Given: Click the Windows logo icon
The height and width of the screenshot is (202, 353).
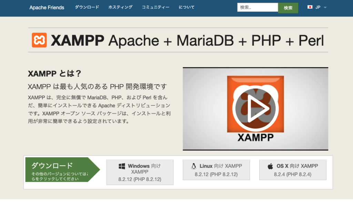Looking at the screenshot, I should coord(122,166).
